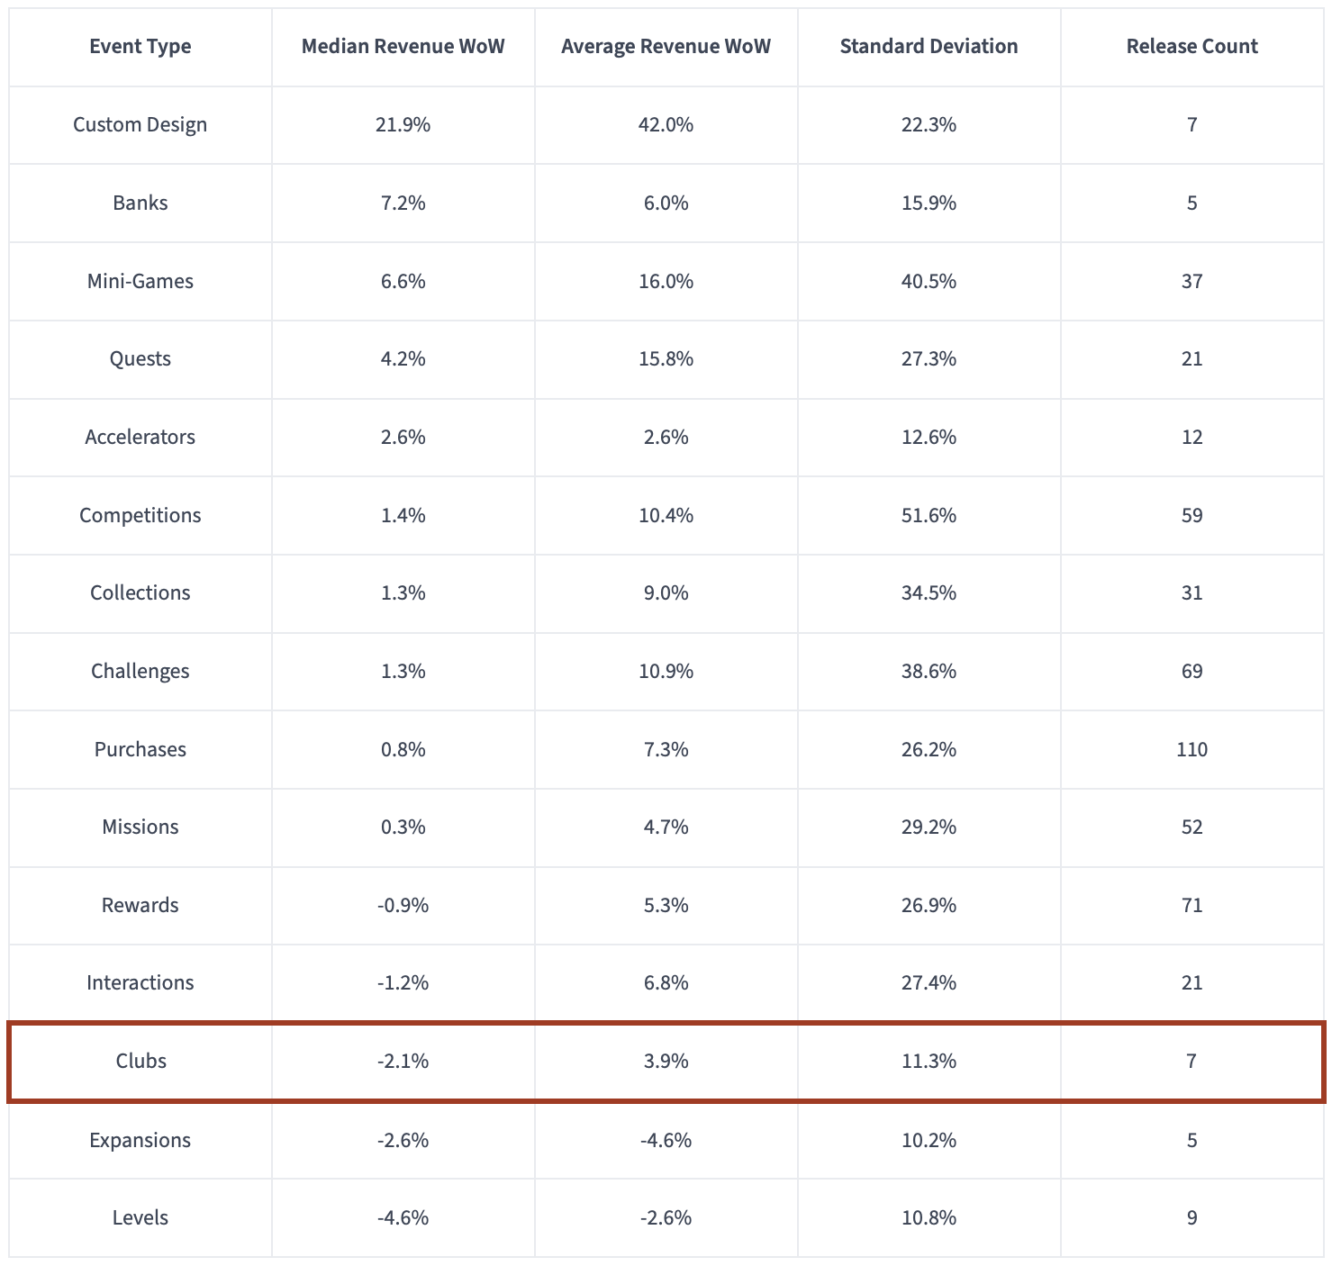Select the Levels row label

pos(140,1218)
